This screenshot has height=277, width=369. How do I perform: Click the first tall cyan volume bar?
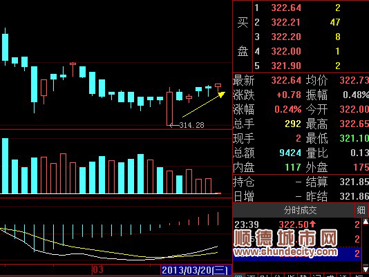tap(5, 166)
